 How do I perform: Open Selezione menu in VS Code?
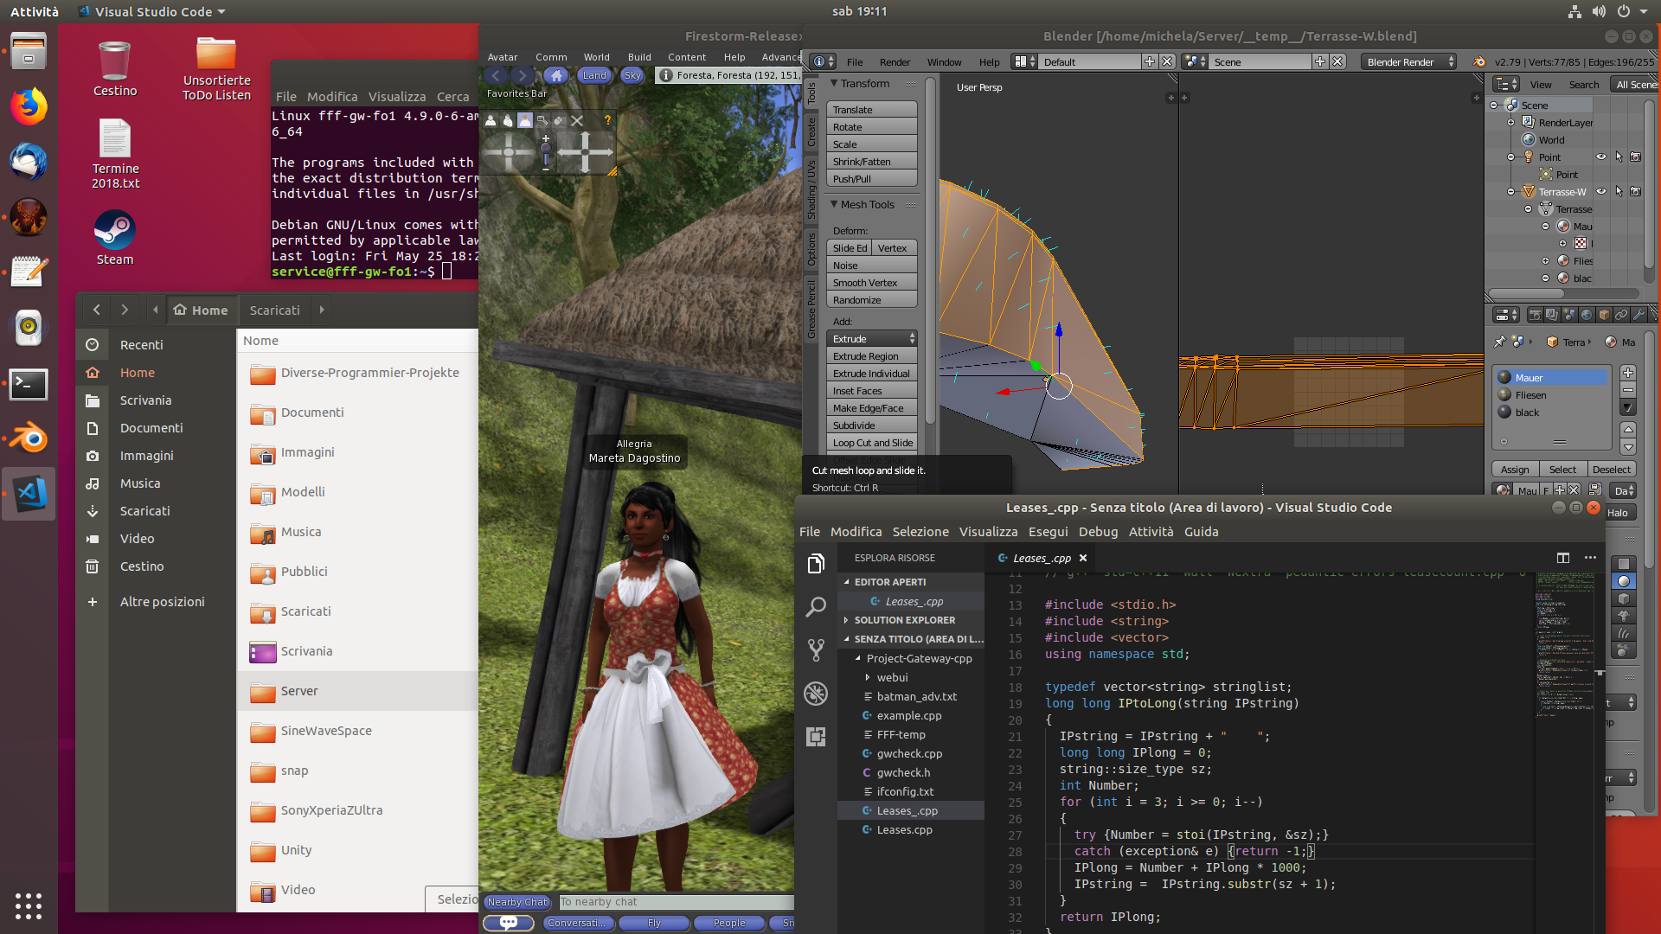pos(920,532)
